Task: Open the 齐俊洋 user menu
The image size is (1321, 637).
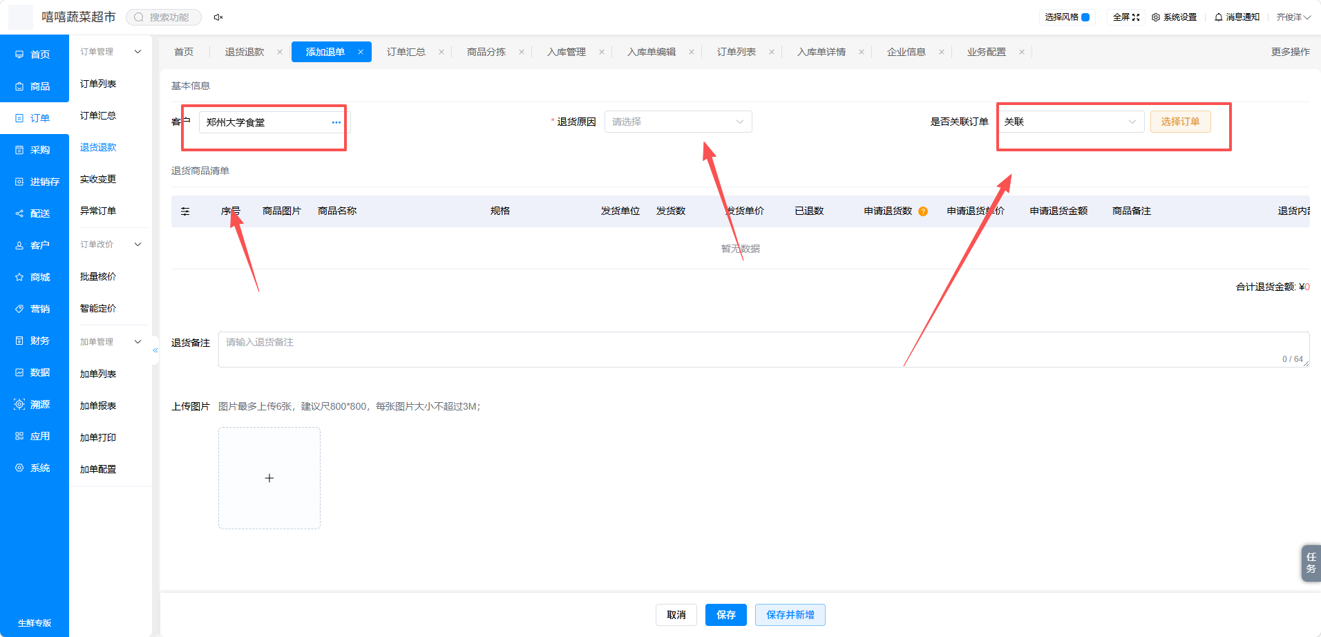Action: 1293,17
